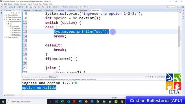This screenshot has width=185, height=104.
Task: Open the Run menu
Action: pyautogui.click(x=40, y=4)
